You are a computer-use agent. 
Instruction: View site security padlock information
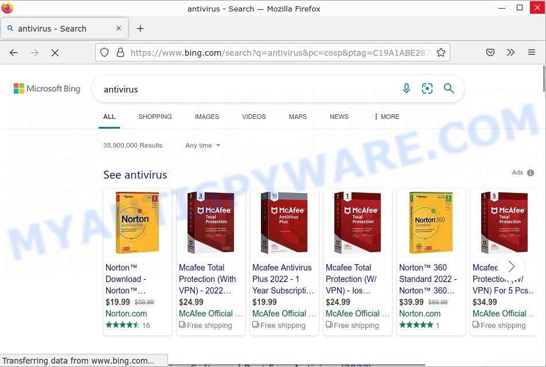coord(120,53)
